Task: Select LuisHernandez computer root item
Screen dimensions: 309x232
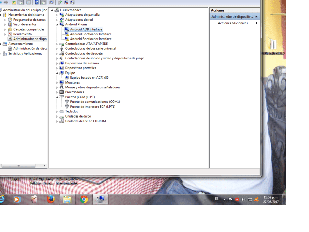Action: point(70,10)
